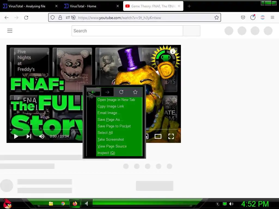Click the info card icon on the video
The width and height of the screenshot is (279, 209).
[172, 51]
